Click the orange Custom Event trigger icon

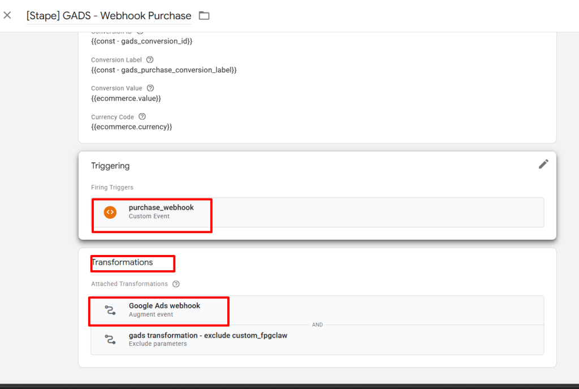[x=110, y=212]
